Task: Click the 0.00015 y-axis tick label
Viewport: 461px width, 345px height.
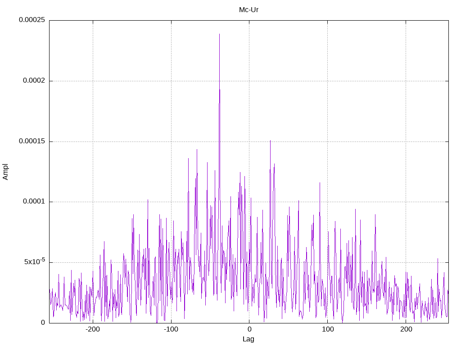Action: 32,141
